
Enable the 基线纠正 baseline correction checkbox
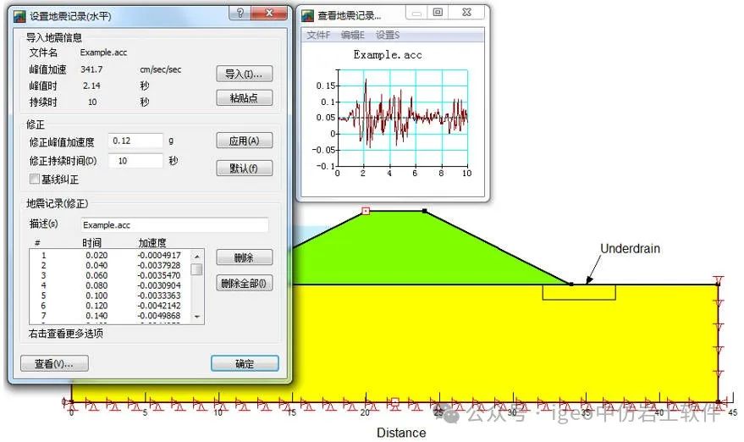(x=35, y=179)
